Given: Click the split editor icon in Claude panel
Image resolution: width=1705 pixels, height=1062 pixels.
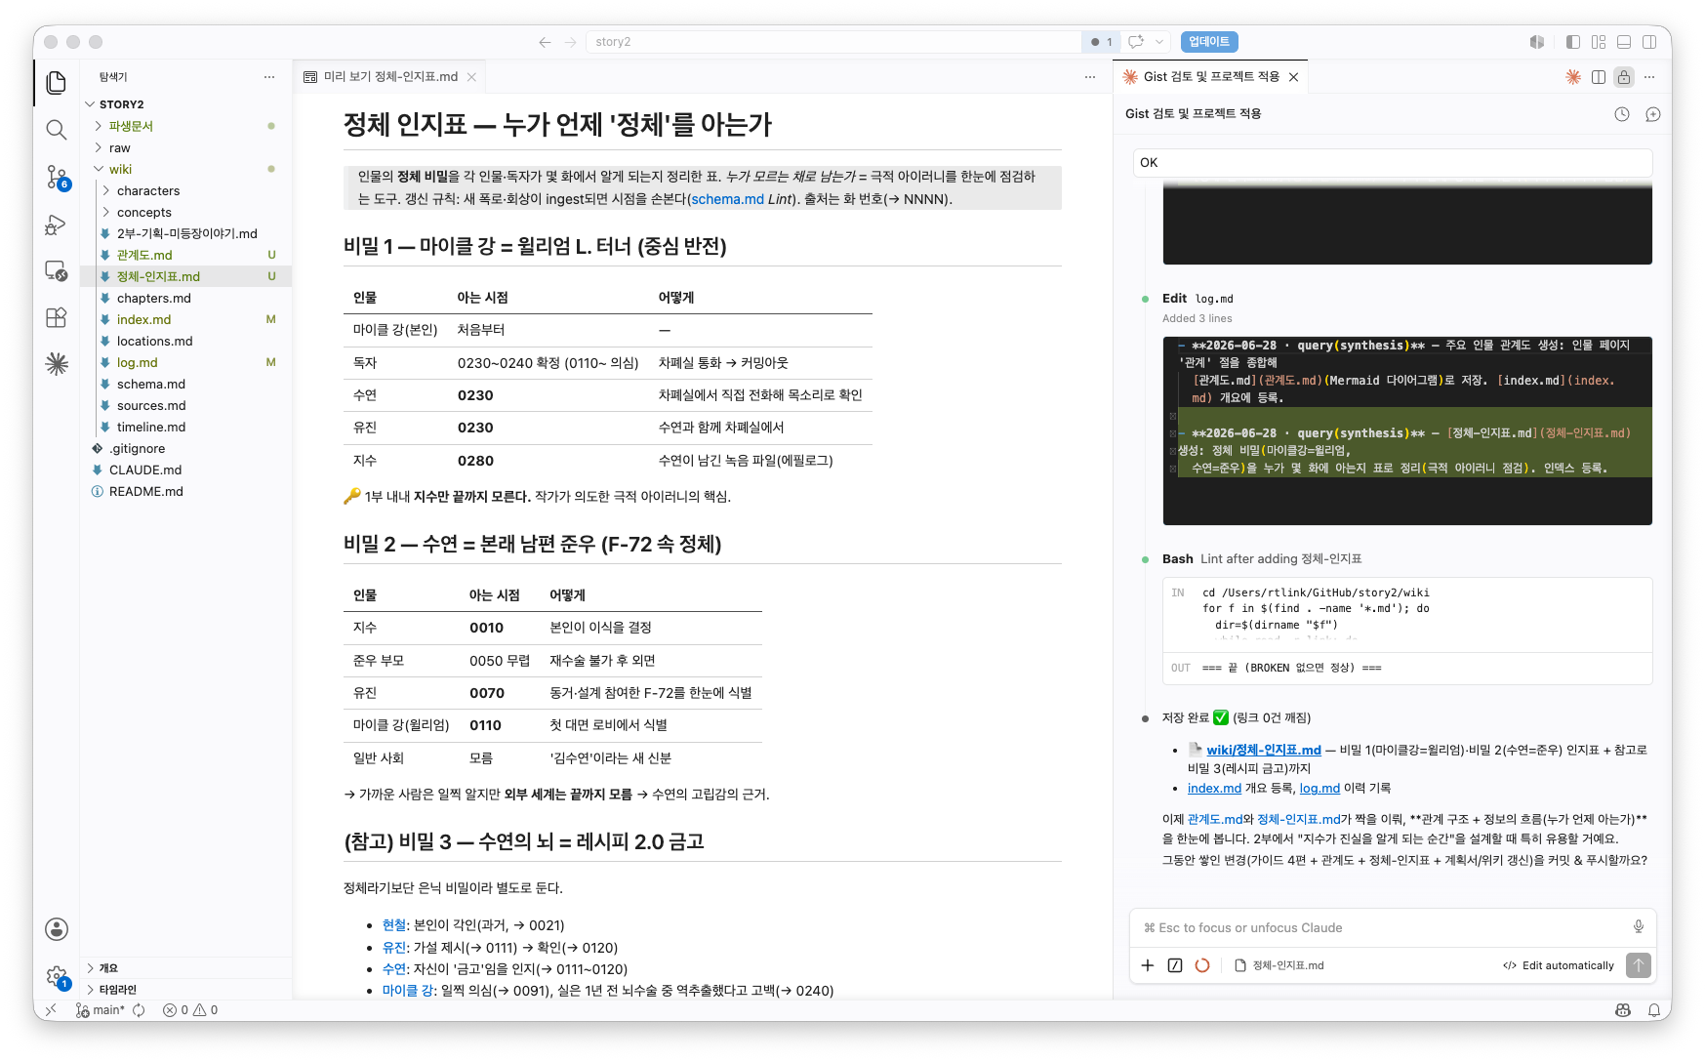Looking at the screenshot, I should [x=1599, y=77].
